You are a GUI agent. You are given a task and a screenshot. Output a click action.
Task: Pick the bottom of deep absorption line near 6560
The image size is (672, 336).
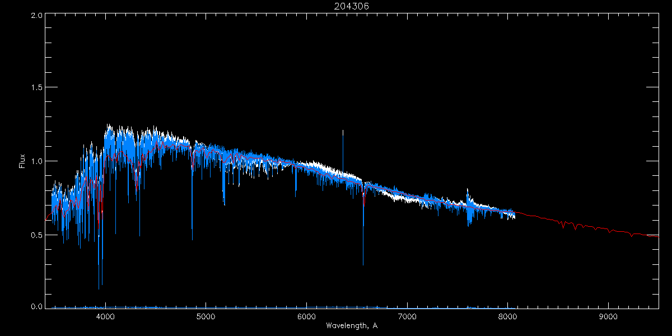[x=363, y=263]
